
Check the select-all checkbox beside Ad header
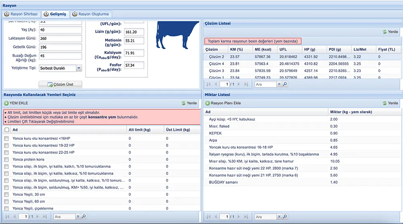click(x=6, y=130)
